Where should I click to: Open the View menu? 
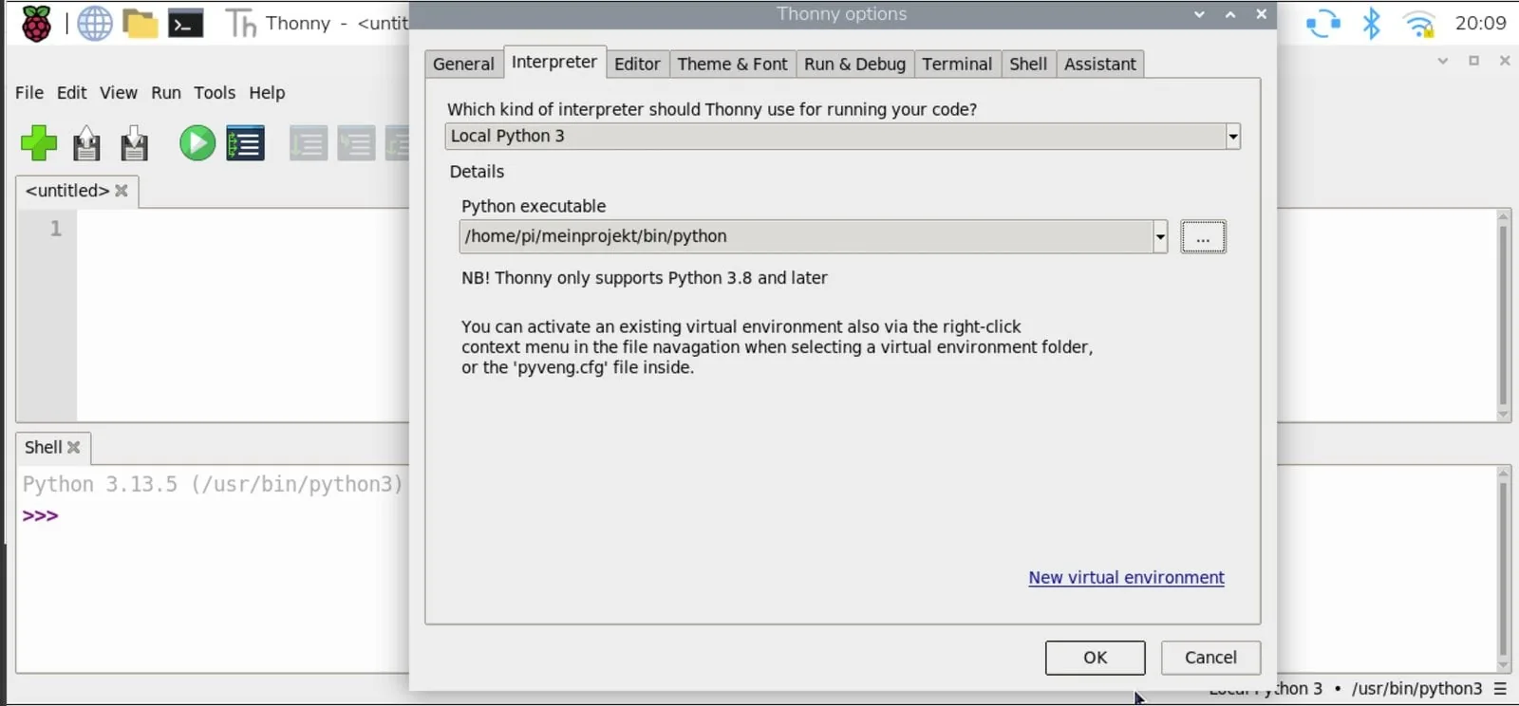(x=119, y=93)
